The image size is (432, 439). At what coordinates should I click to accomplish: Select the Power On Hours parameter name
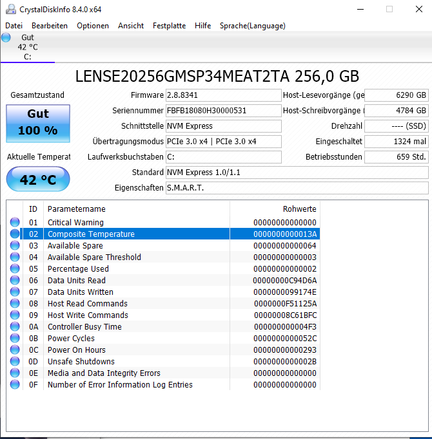point(77,350)
